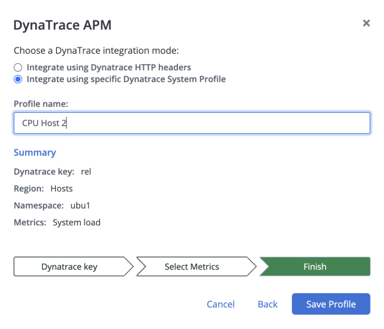This screenshot has height=329, width=384.
Task: Click the 'Choose a DynaTrace integration mode' text
Action: tap(96, 51)
